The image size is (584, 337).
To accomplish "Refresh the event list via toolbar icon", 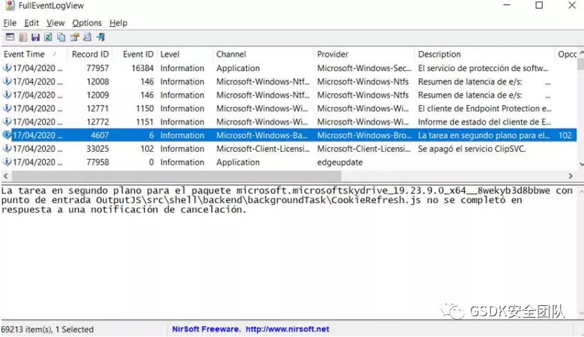I will coord(48,37).
